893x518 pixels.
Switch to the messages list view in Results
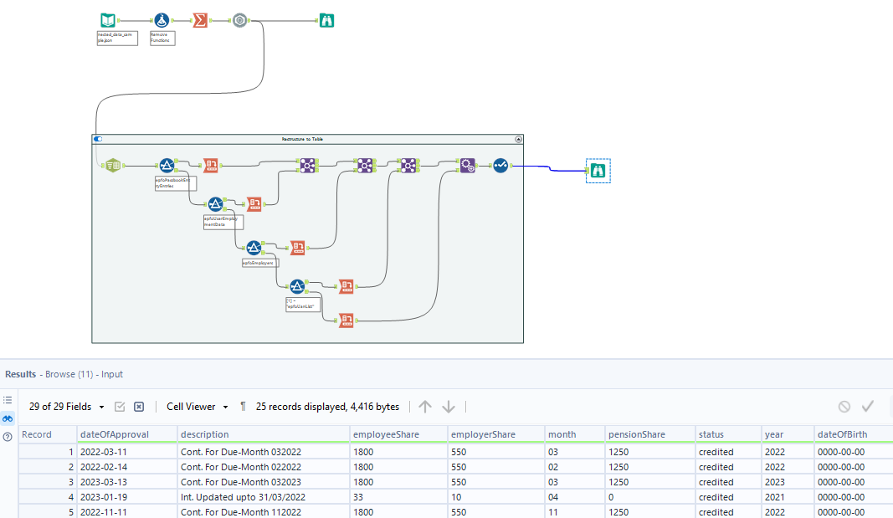pos(8,400)
